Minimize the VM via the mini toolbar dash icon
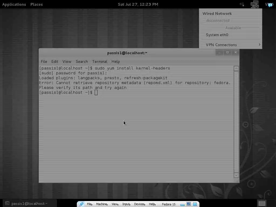The height and width of the screenshot is (207, 276). tap(182, 205)
